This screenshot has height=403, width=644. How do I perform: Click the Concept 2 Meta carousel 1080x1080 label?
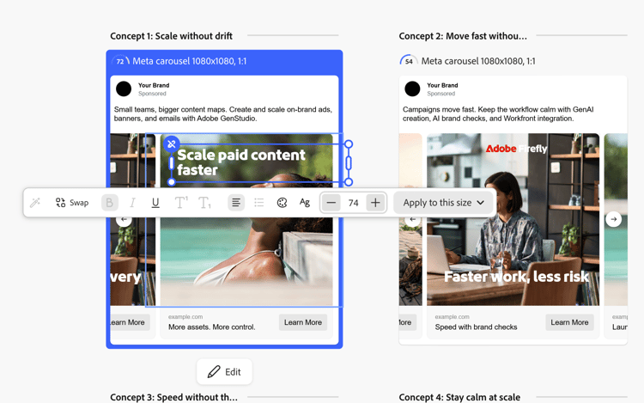coord(478,61)
